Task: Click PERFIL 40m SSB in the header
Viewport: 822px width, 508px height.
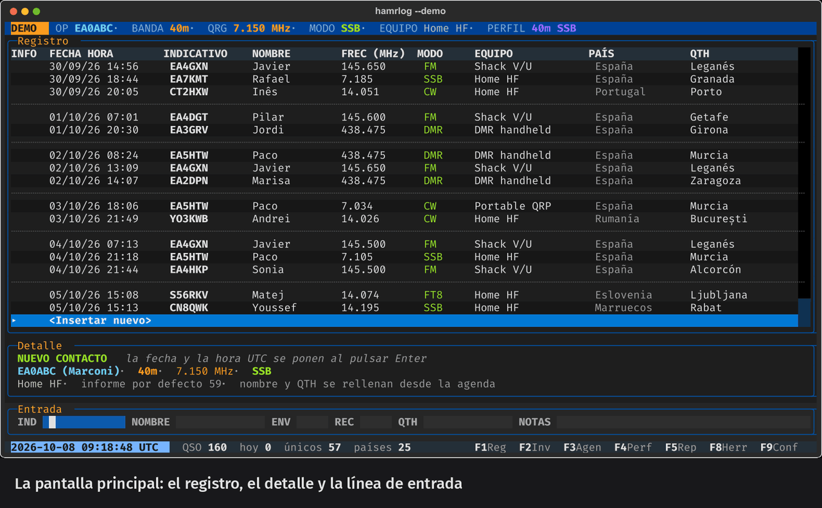Action: (532, 28)
